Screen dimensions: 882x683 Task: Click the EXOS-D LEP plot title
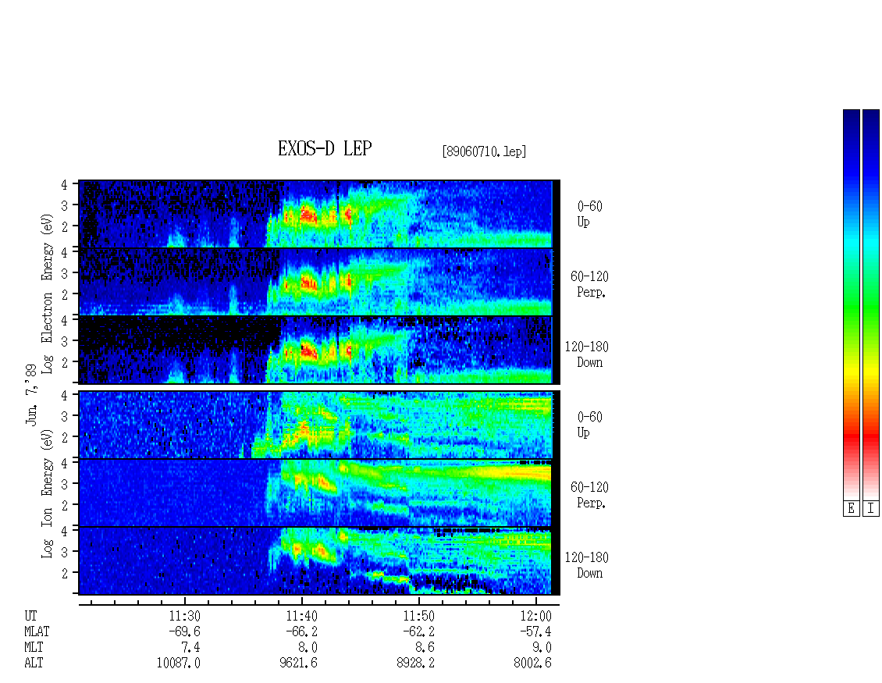pos(325,148)
